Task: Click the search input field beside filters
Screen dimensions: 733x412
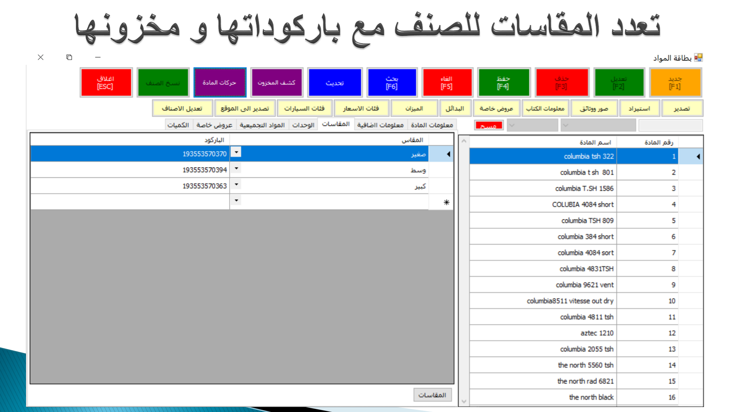Action: (670, 125)
